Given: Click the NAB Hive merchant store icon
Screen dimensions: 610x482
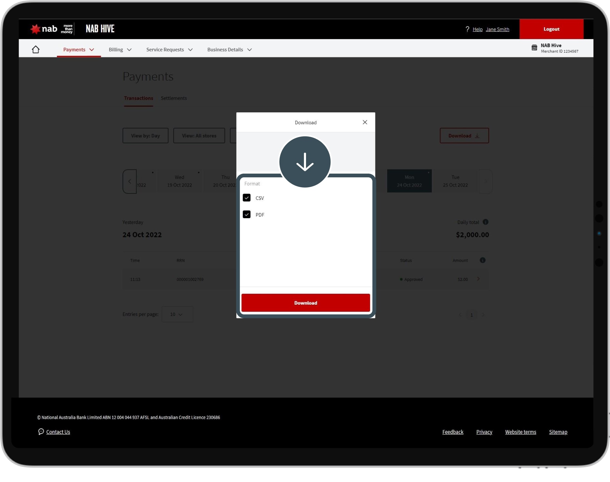Looking at the screenshot, I should [534, 48].
